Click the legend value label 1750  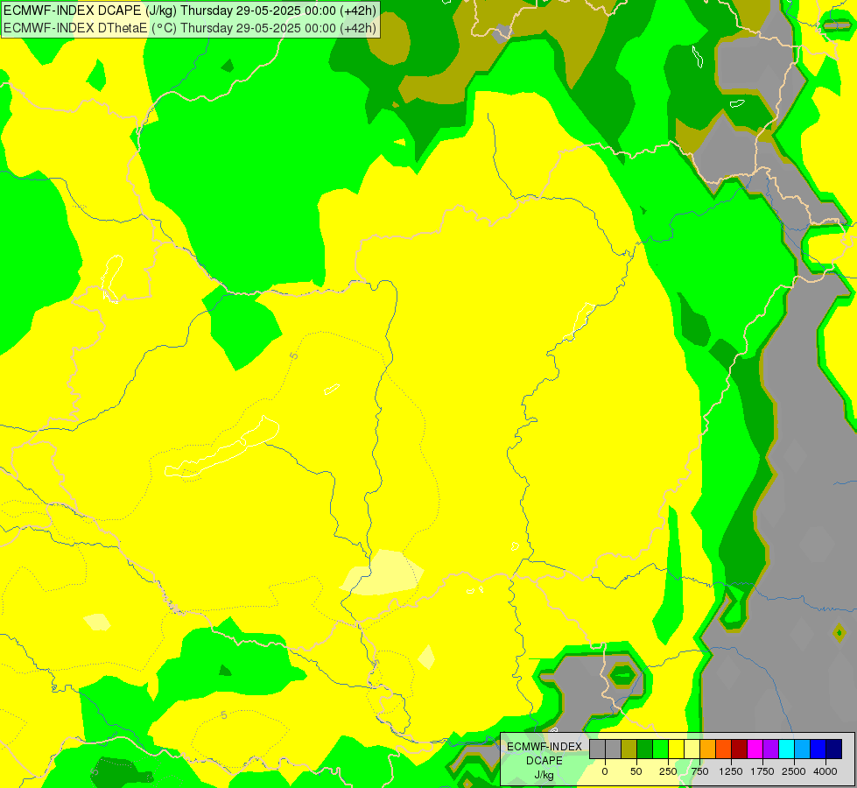point(762,771)
